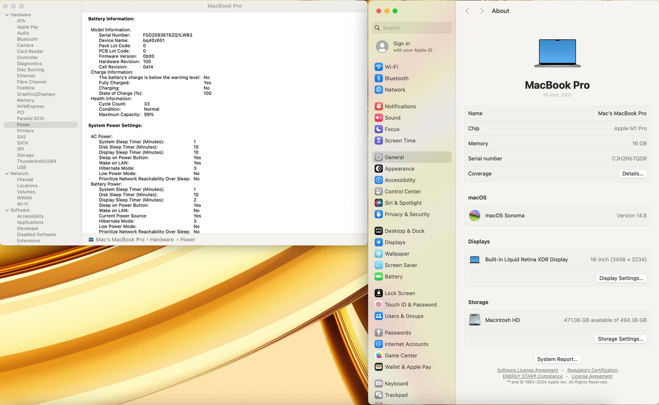
Task: Click the Search field in System Settings
Action: [x=412, y=28]
